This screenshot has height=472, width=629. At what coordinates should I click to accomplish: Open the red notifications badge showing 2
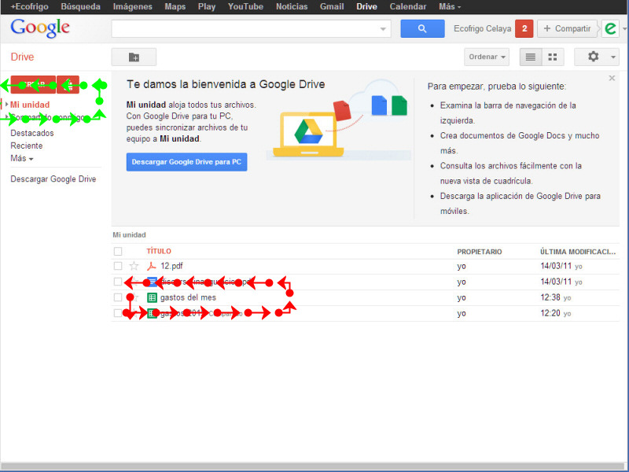(524, 28)
